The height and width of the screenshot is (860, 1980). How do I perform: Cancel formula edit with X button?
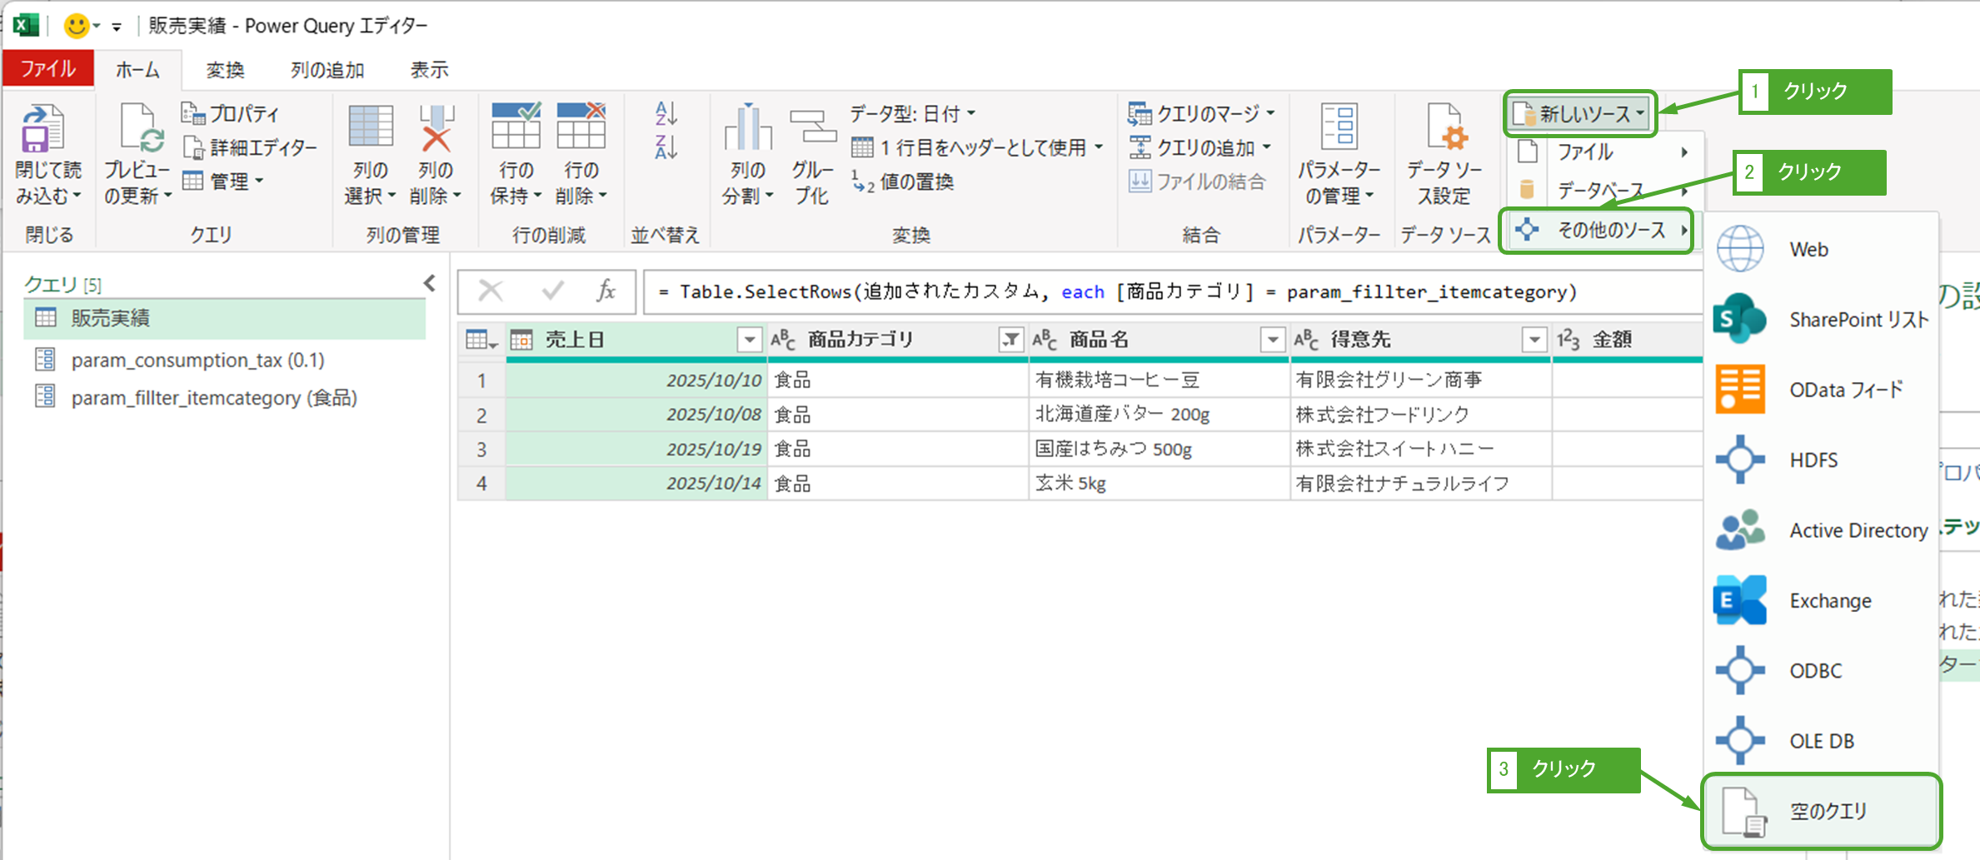[491, 291]
